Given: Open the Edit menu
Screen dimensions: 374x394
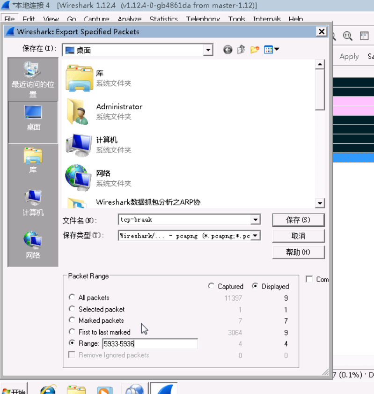Looking at the screenshot, I should coord(29,19).
